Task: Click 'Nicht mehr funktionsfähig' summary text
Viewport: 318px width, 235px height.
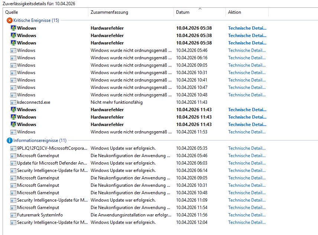Action: (117, 102)
